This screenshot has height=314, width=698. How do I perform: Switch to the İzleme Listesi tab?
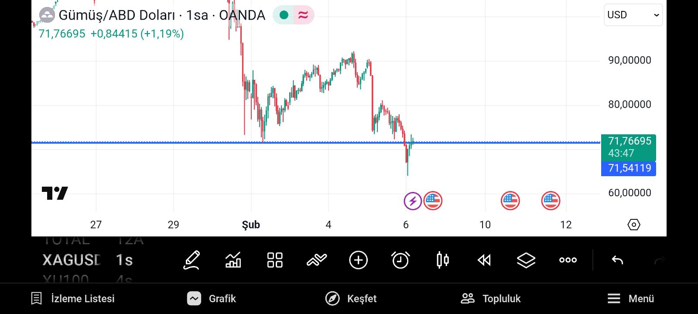pos(73,299)
